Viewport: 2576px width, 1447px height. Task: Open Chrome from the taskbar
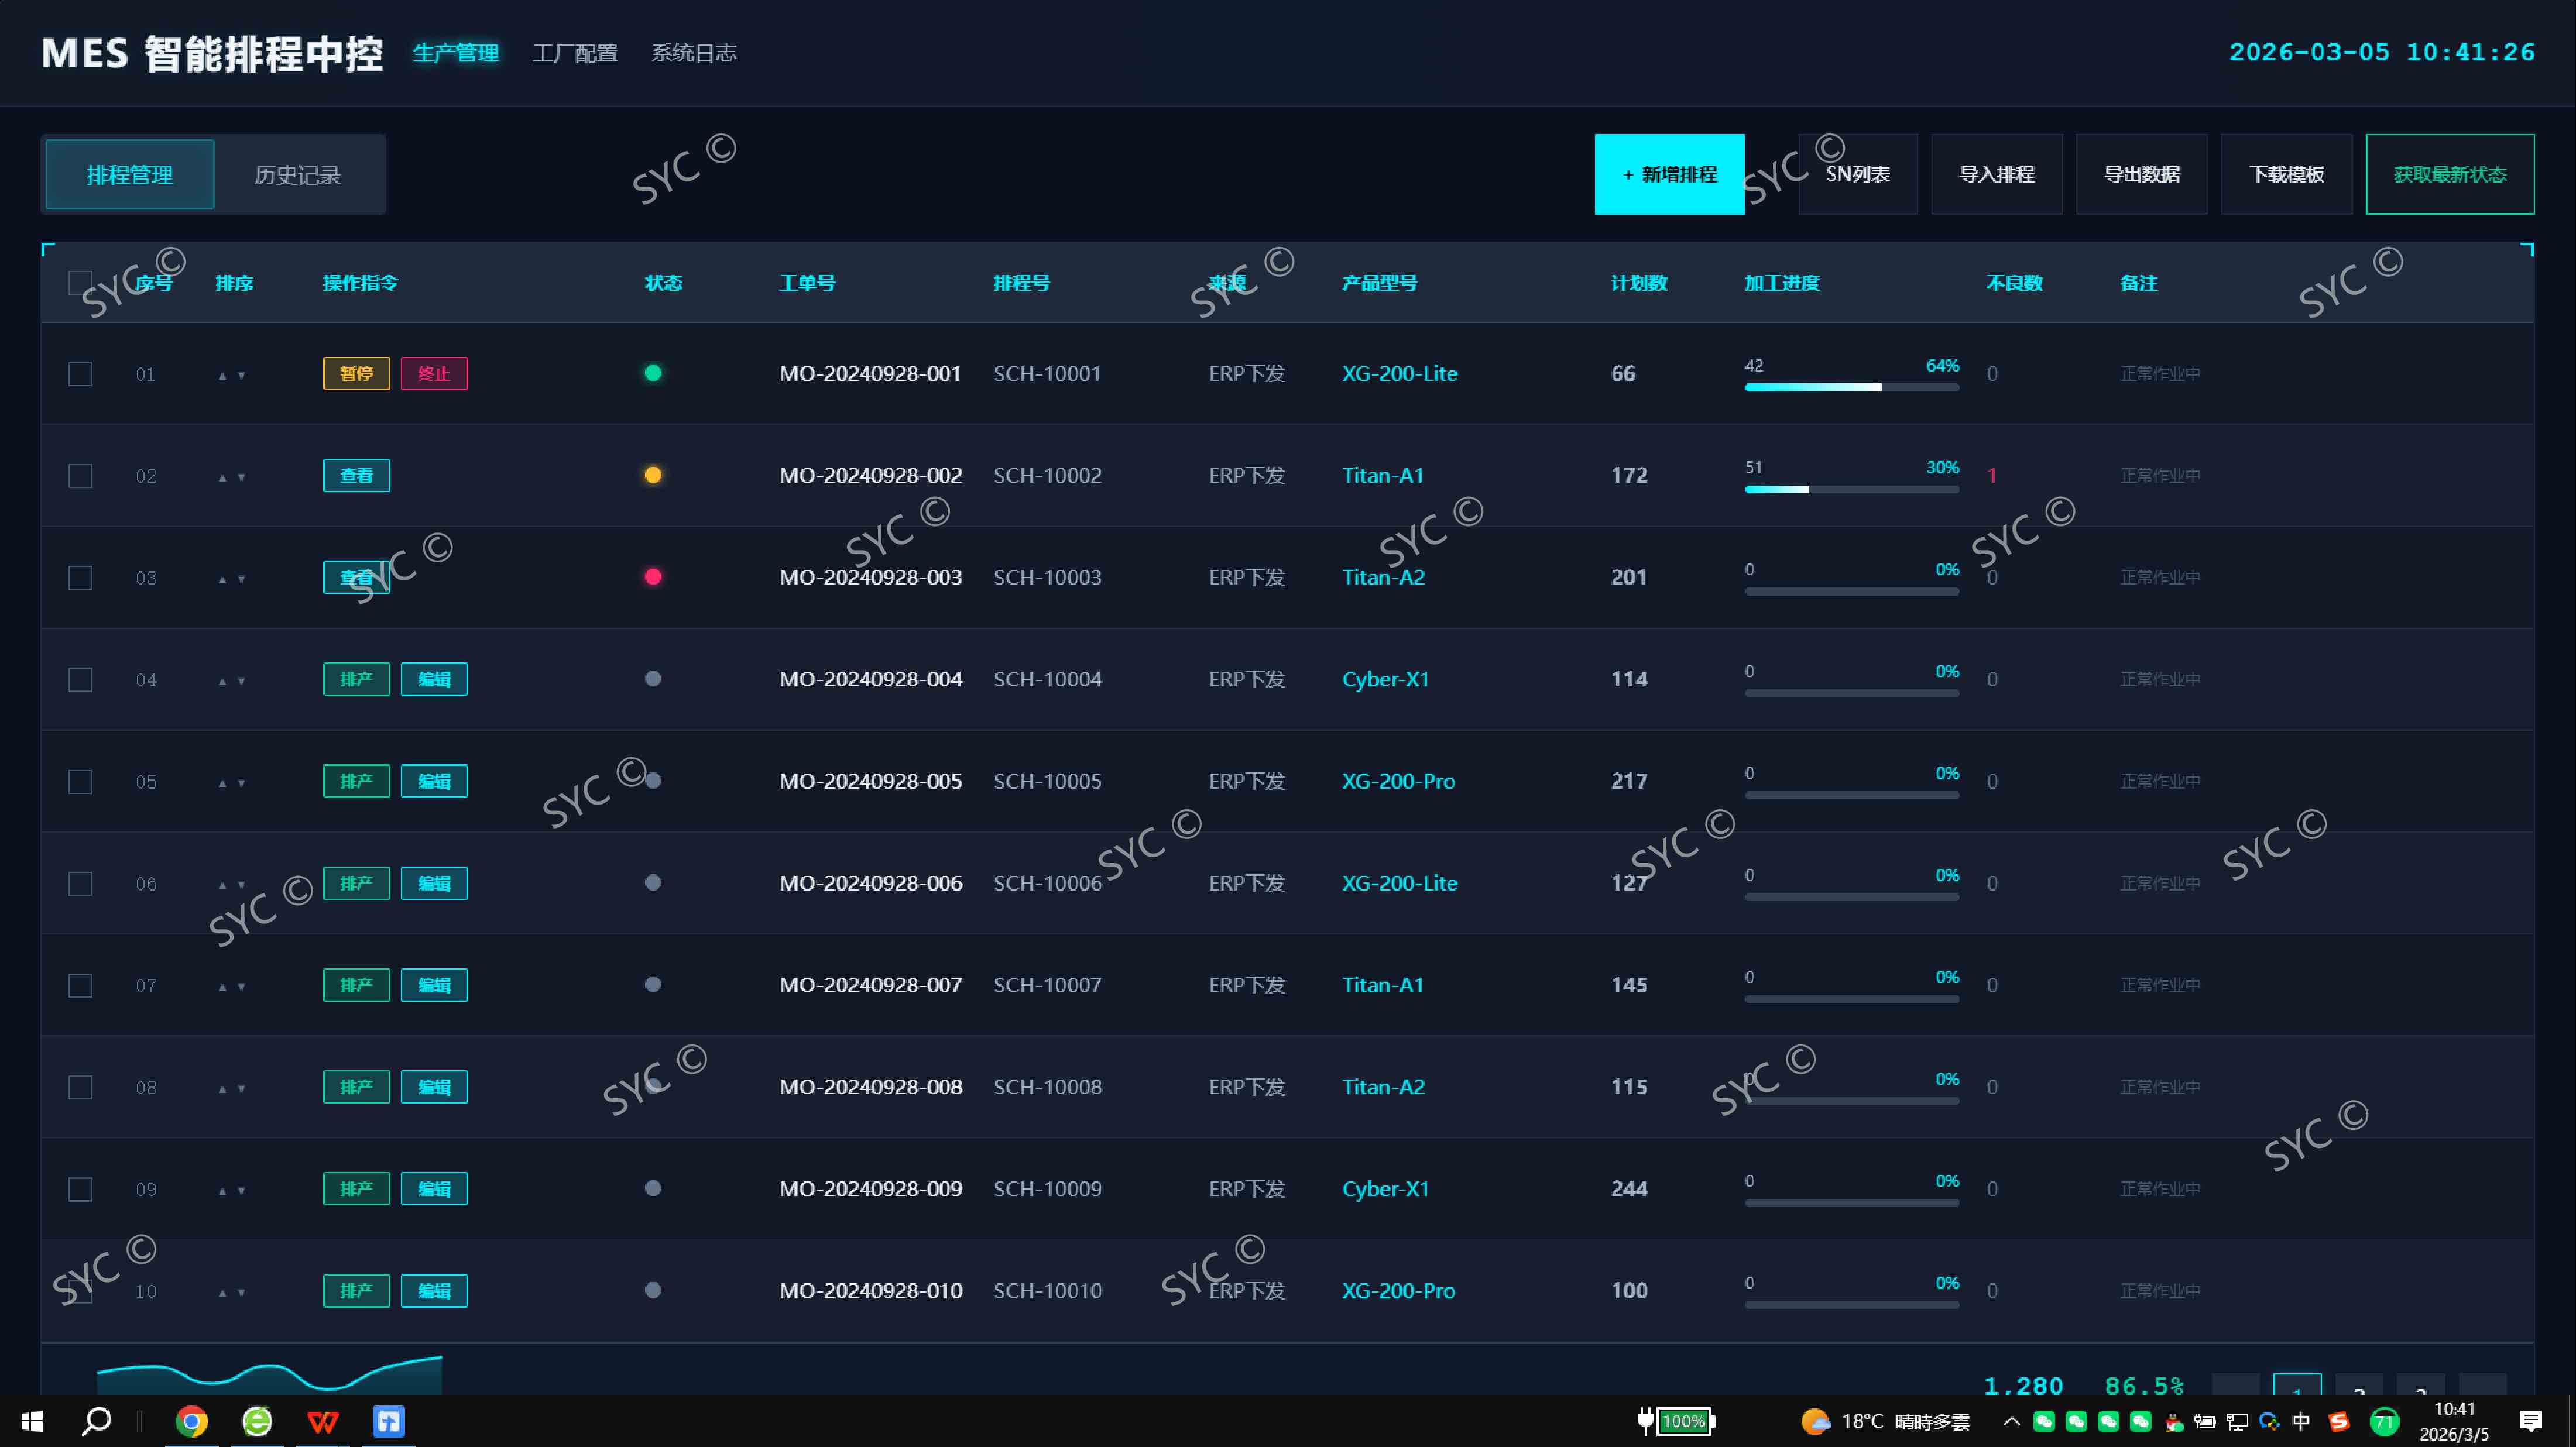click(x=191, y=1420)
